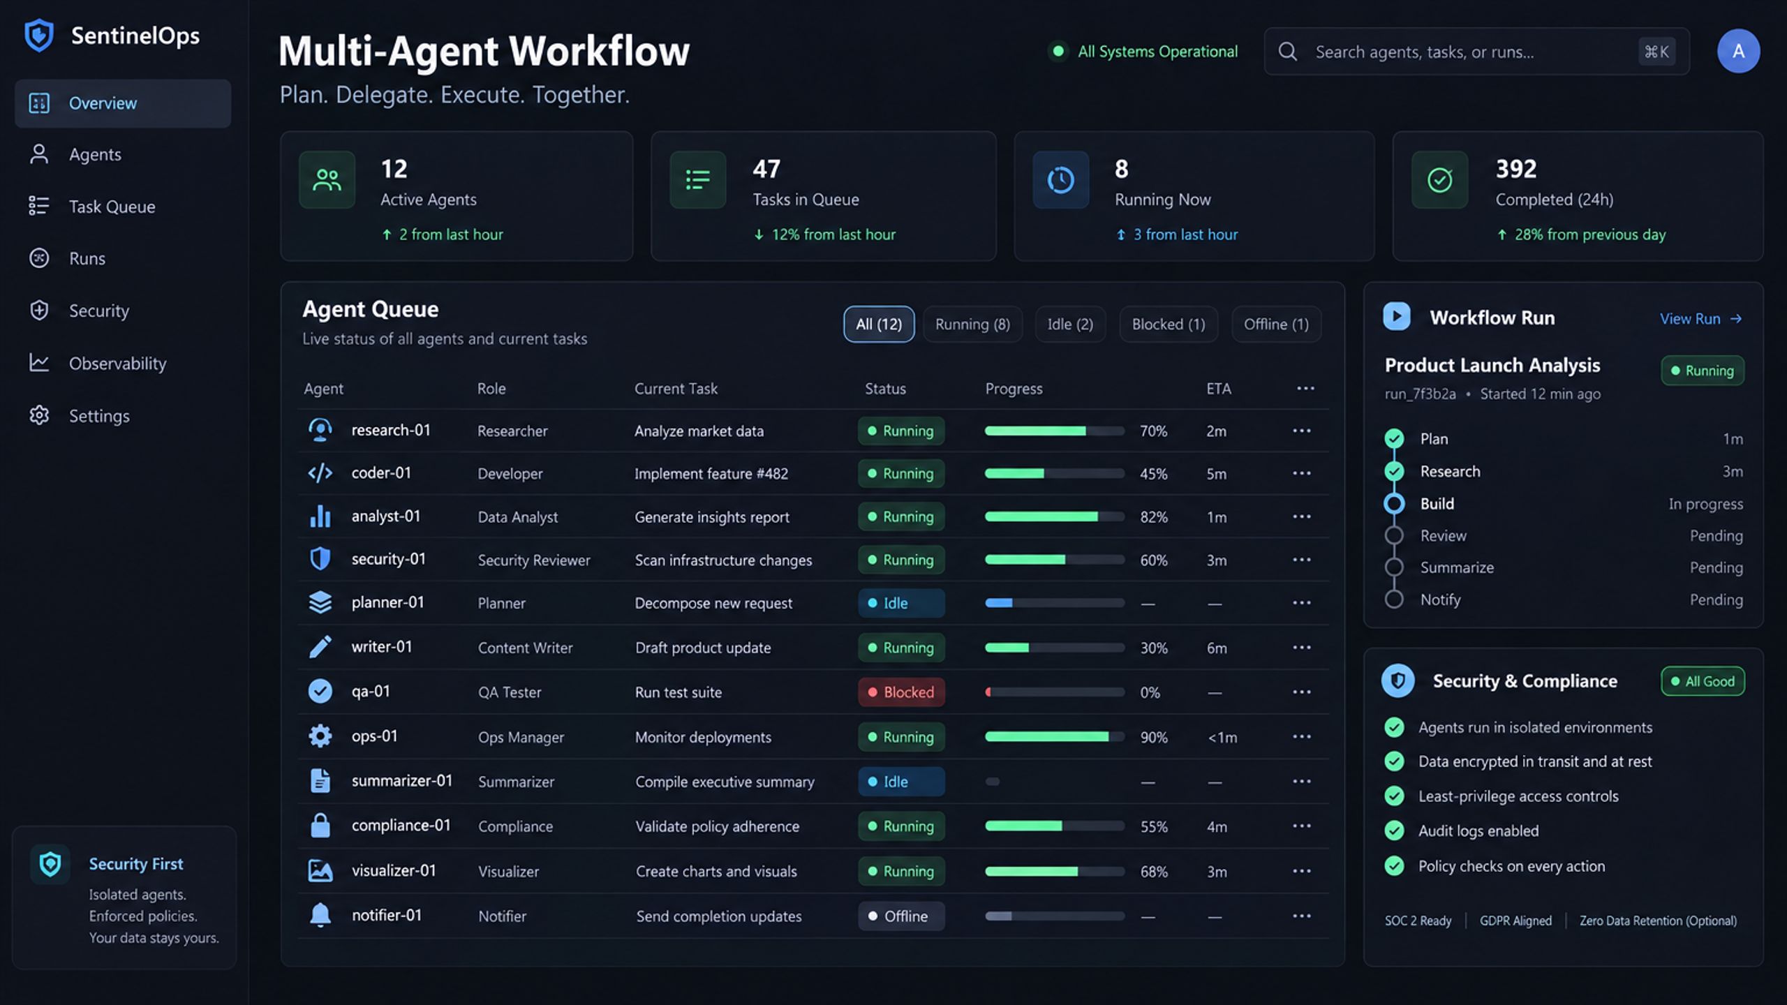1787x1005 pixels.
Task: Click the Build step circle marker
Action: click(1394, 503)
